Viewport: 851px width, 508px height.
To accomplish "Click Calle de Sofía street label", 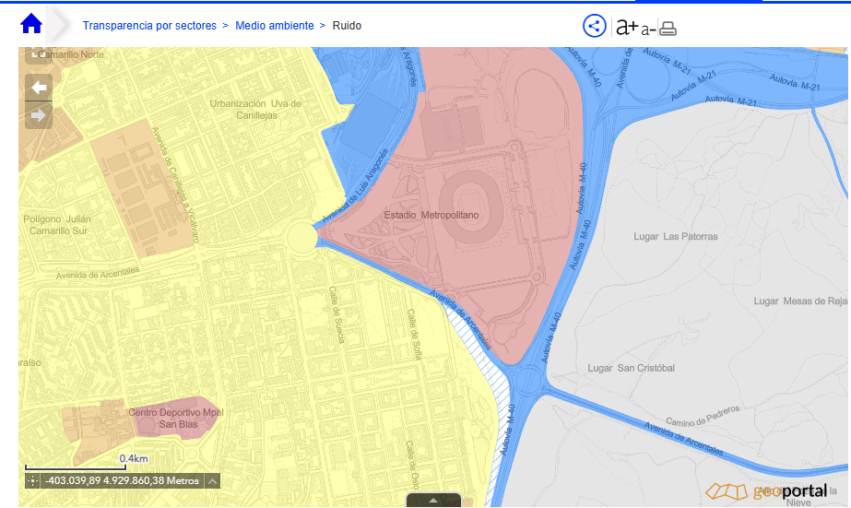I will point(415,337).
